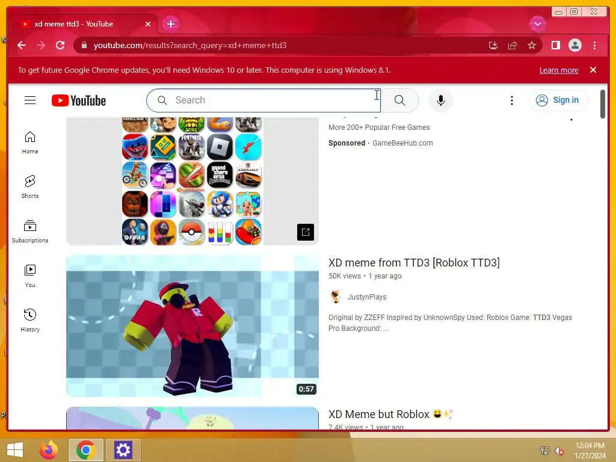Start voice search with microphone icon
The width and height of the screenshot is (616, 462).
click(441, 100)
